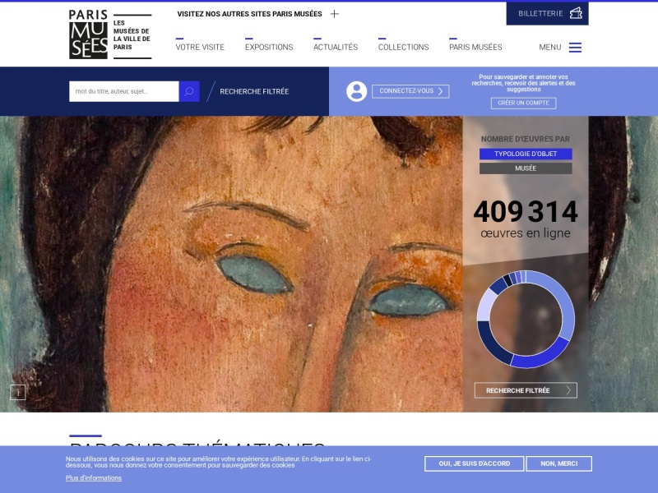Click the Créer un compte button
The width and height of the screenshot is (658, 493).
[x=523, y=103]
